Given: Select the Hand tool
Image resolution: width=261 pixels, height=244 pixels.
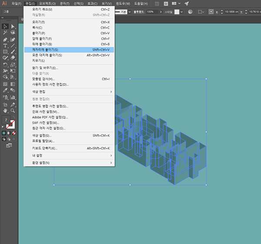Looking at the screenshot, I should tap(5, 111).
